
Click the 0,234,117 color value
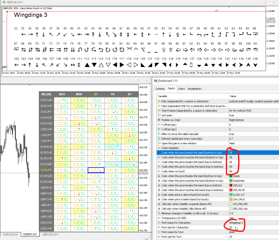click(239, 195)
